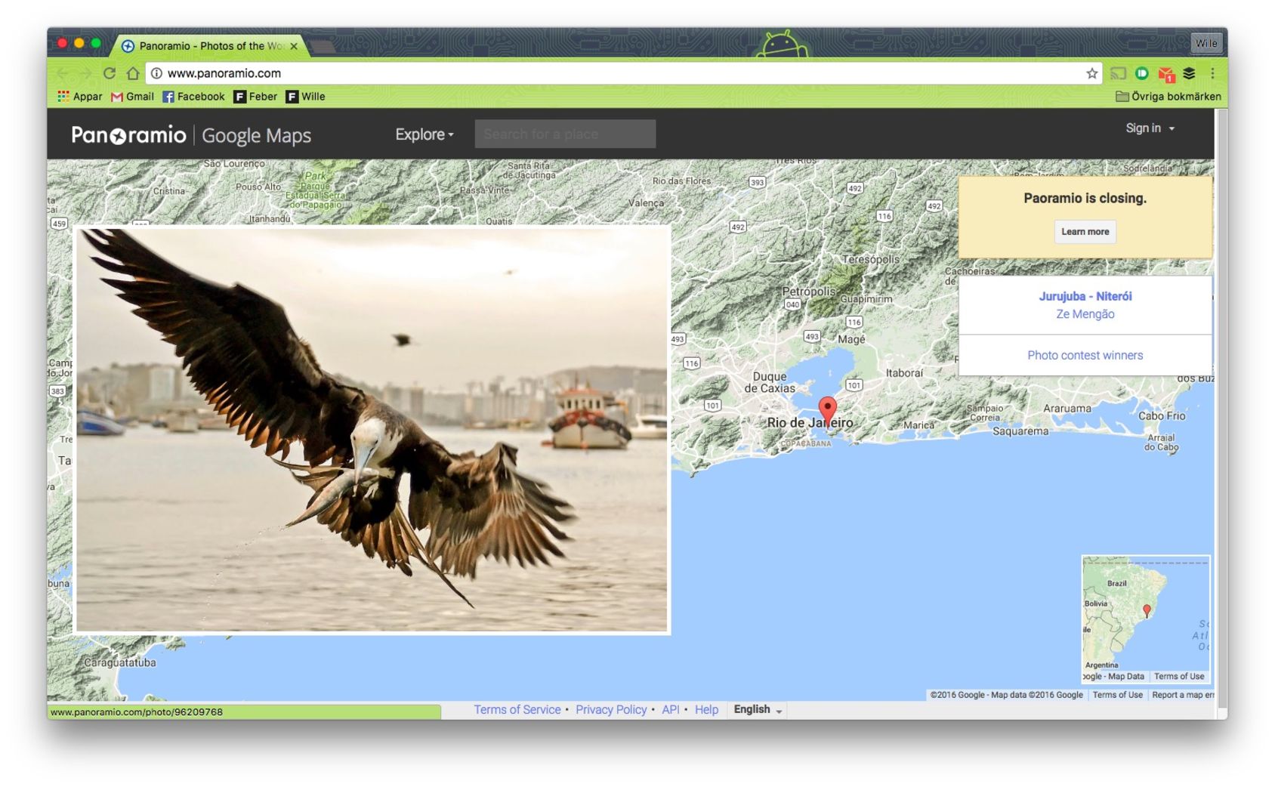Click the page vertical scrollbar

coord(1221,408)
